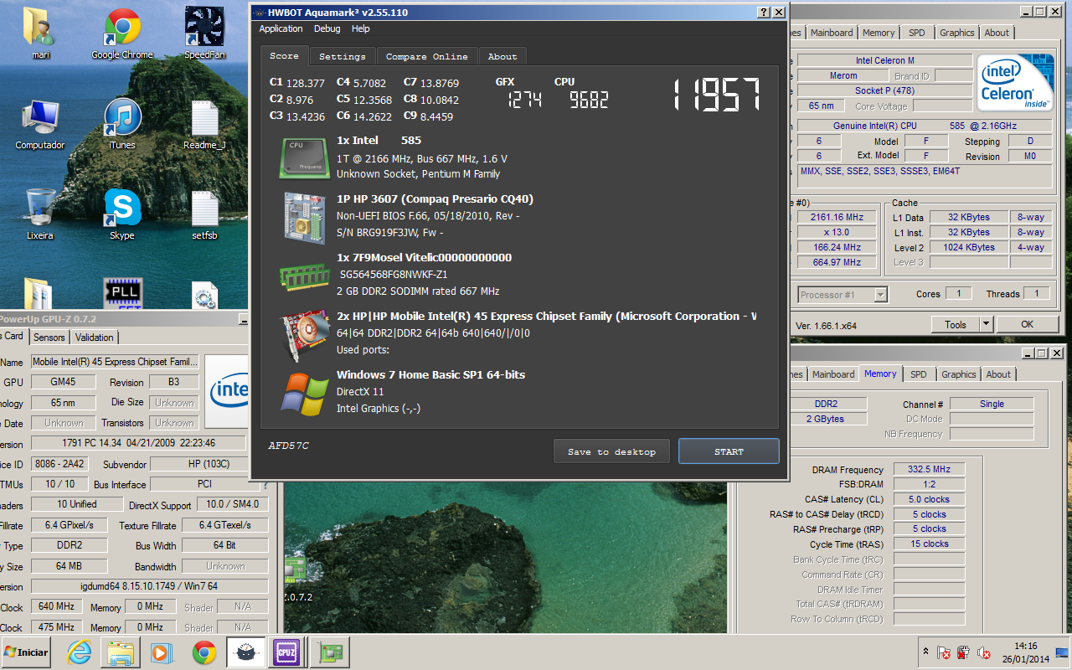
Task: Open Computador desktop icon
Action: pyautogui.click(x=40, y=124)
